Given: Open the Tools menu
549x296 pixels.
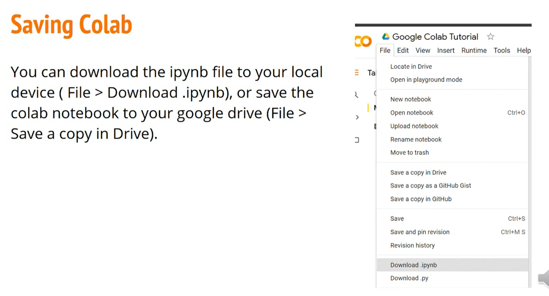Looking at the screenshot, I should [501, 51].
